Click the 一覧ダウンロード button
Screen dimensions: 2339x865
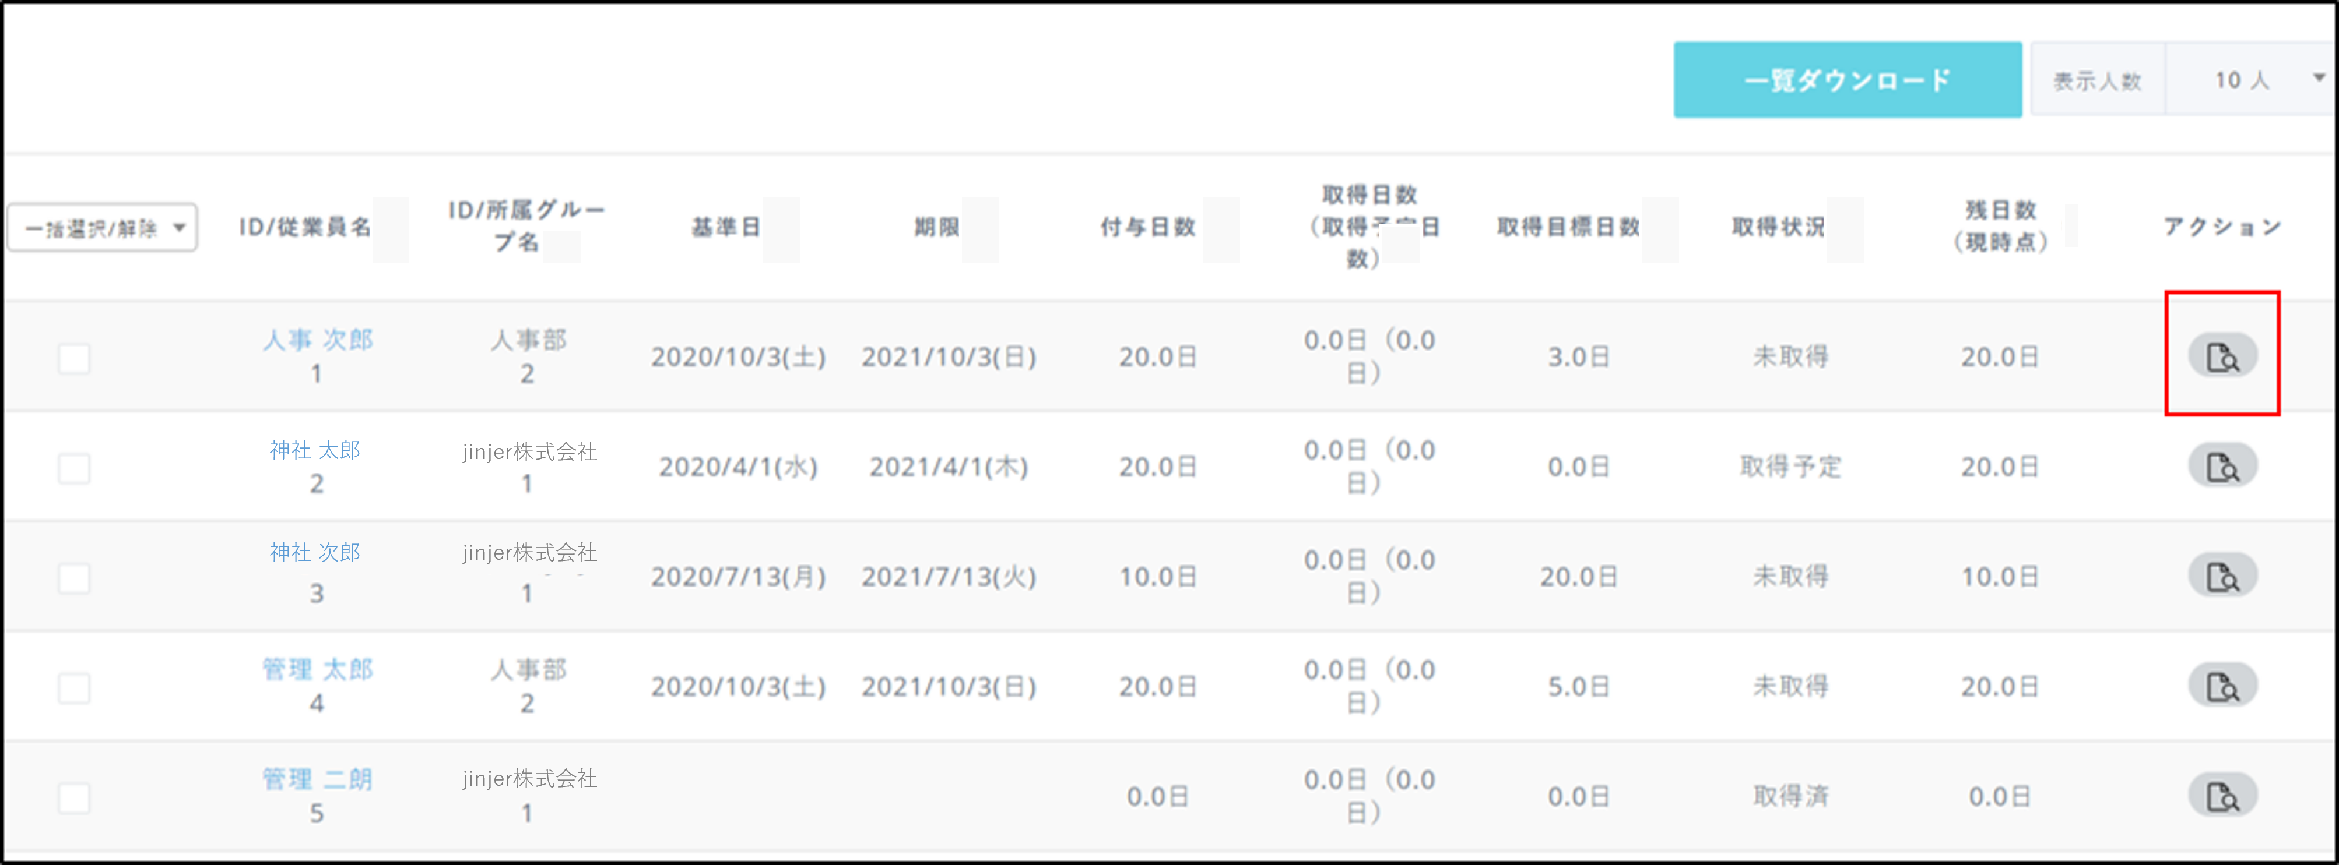1847,80
